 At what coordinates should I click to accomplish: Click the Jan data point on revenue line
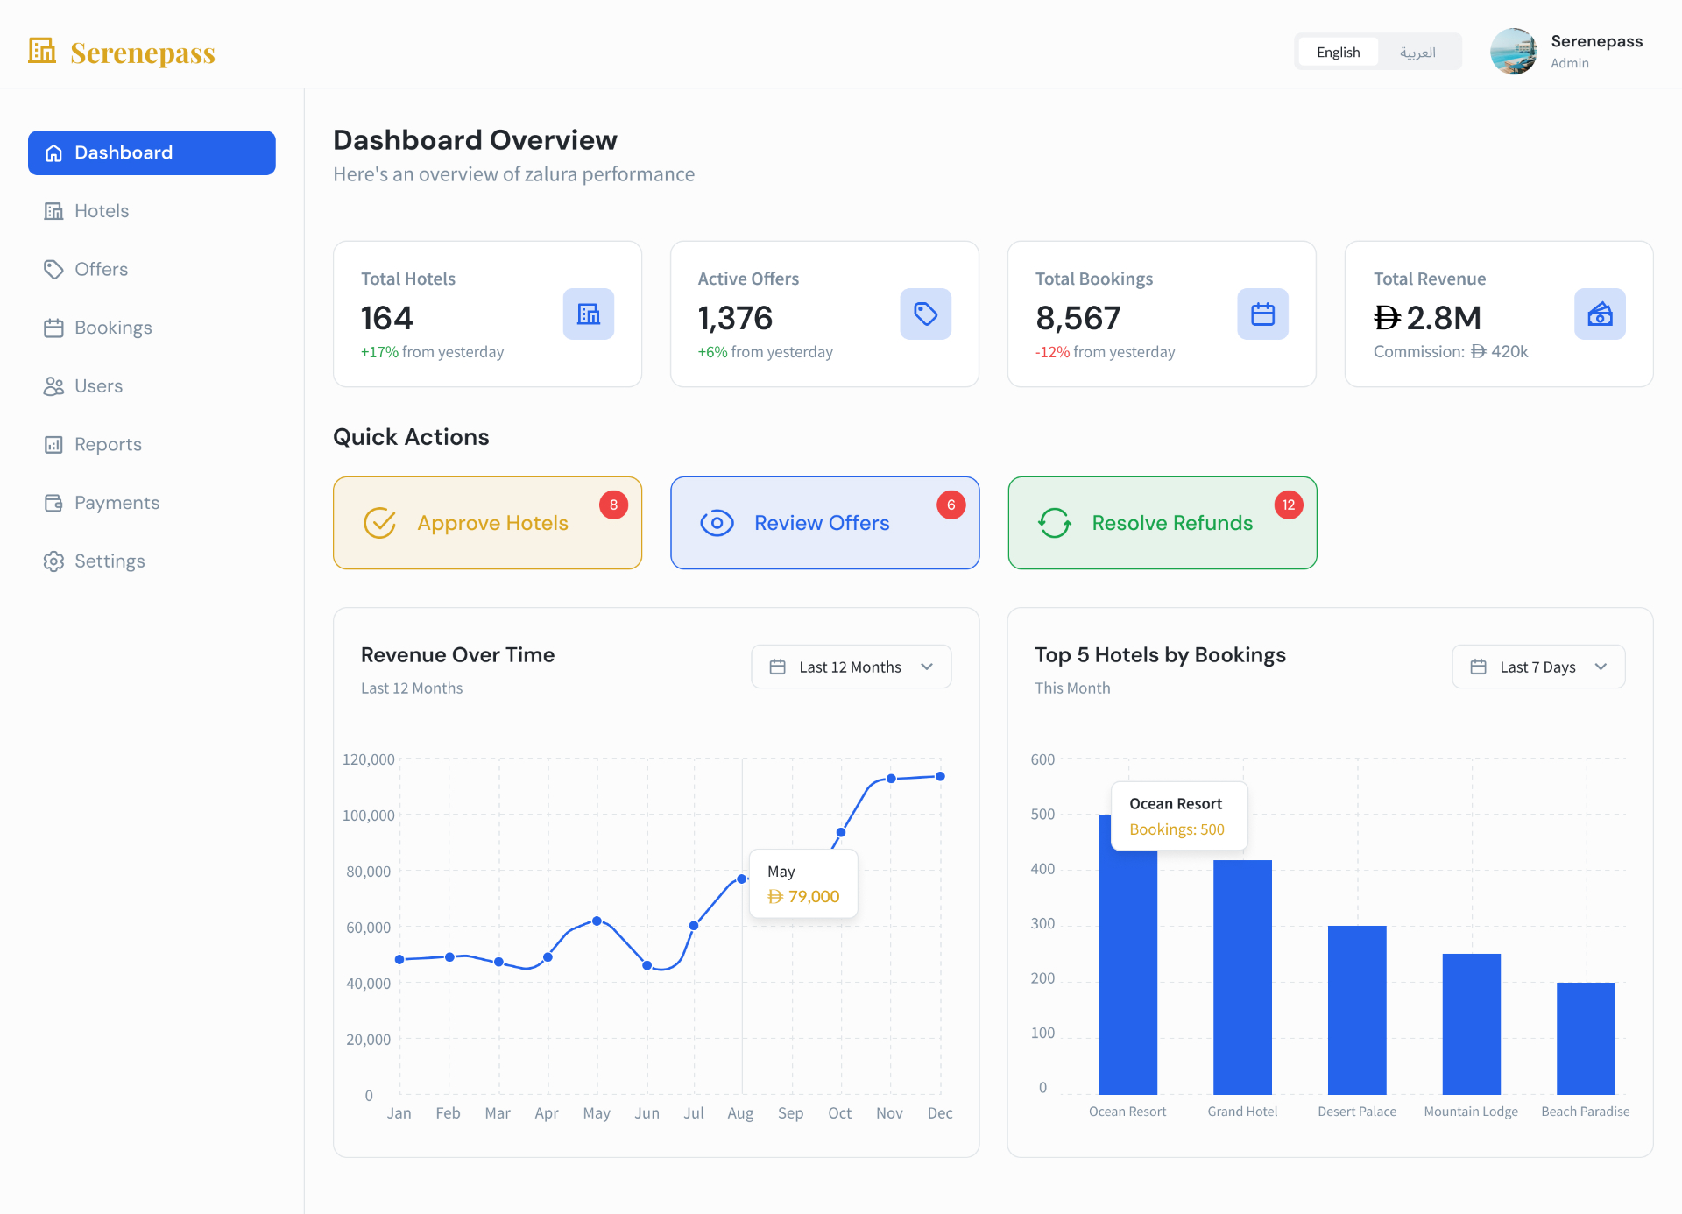(x=399, y=960)
